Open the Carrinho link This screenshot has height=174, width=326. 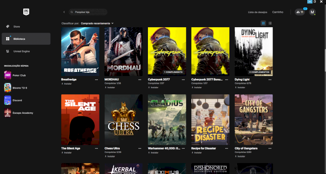pos(278,12)
